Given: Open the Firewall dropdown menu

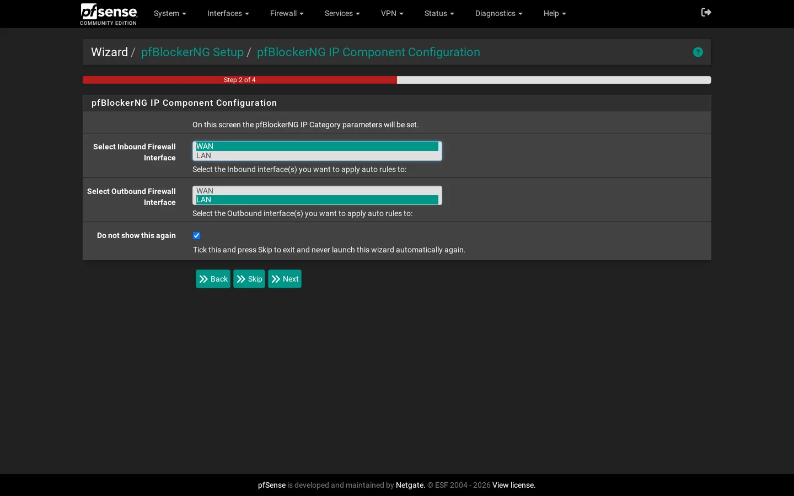Looking at the screenshot, I should coord(287,14).
